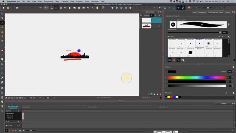Open the Camera menu

click(x=65, y=1)
